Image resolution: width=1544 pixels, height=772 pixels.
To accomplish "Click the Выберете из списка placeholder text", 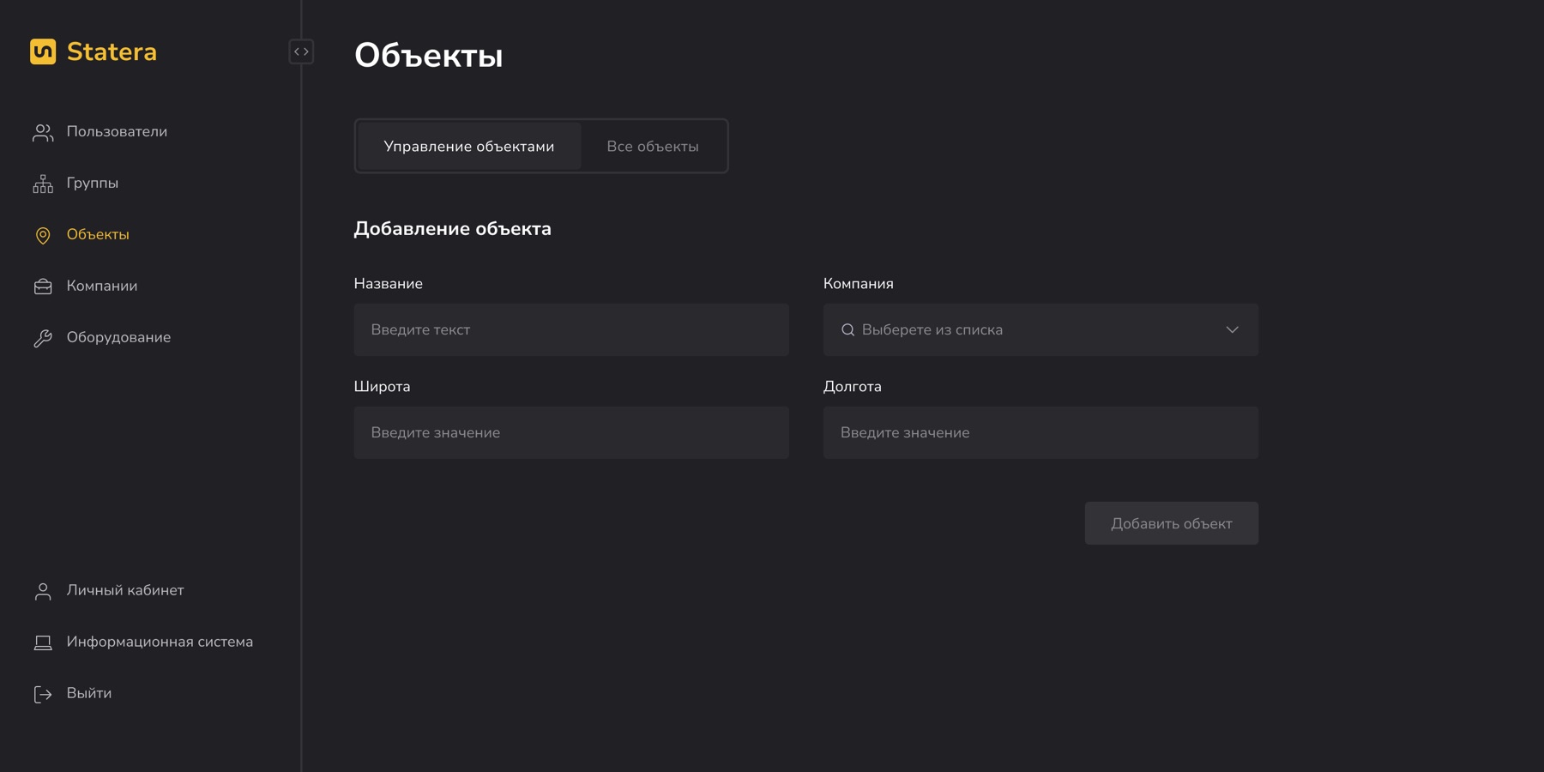I will tap(932, 329).
